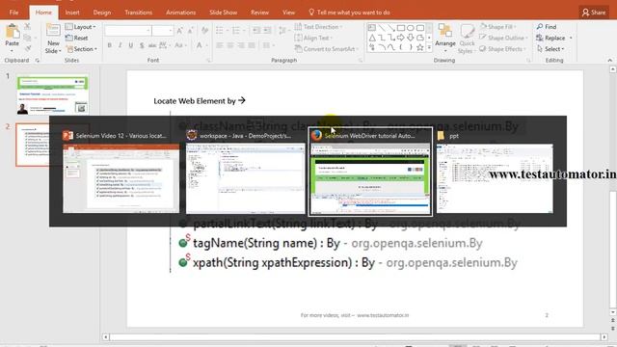Toggle Italic formatting
This screenshot has width=617, height=347.
(120, 45)
